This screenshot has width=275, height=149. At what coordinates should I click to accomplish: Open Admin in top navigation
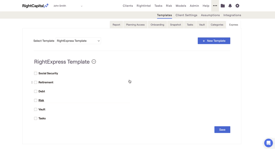point(194,6)
